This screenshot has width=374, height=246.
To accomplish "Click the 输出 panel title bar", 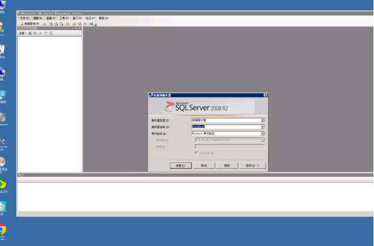I will coord(195,175).
